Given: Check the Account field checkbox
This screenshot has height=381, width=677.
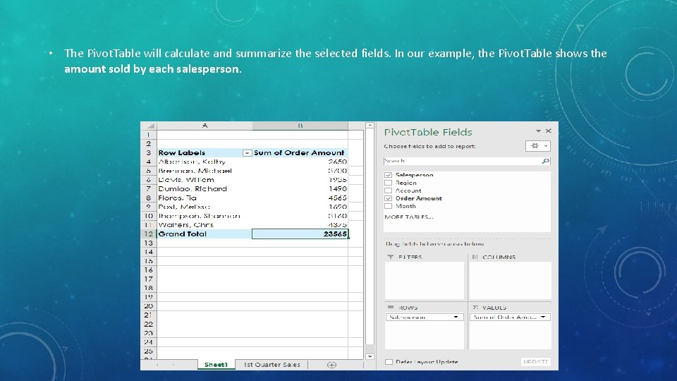Looking at the screenshot, I should click(388, 190).
